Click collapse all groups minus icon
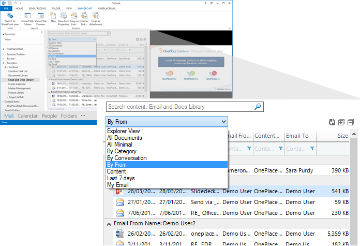 point(351,122)
